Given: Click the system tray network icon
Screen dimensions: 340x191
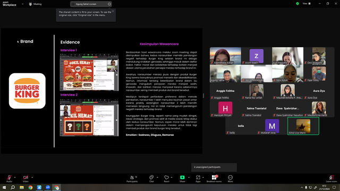Looking at the screenshot, I should [x=310, y=187].
